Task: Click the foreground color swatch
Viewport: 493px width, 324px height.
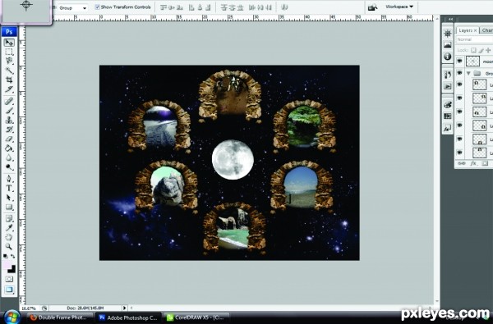Action: pos(7,264)
